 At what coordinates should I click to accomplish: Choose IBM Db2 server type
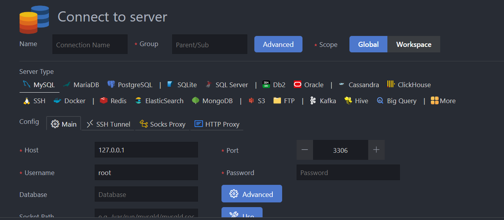[274, 85]
